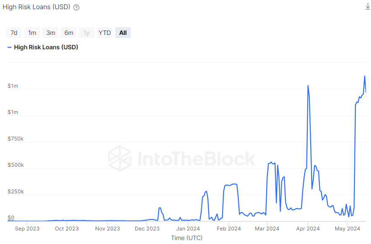371x244 pixels.
Task: Select the All time range
Action: click(x=123, y=33)
